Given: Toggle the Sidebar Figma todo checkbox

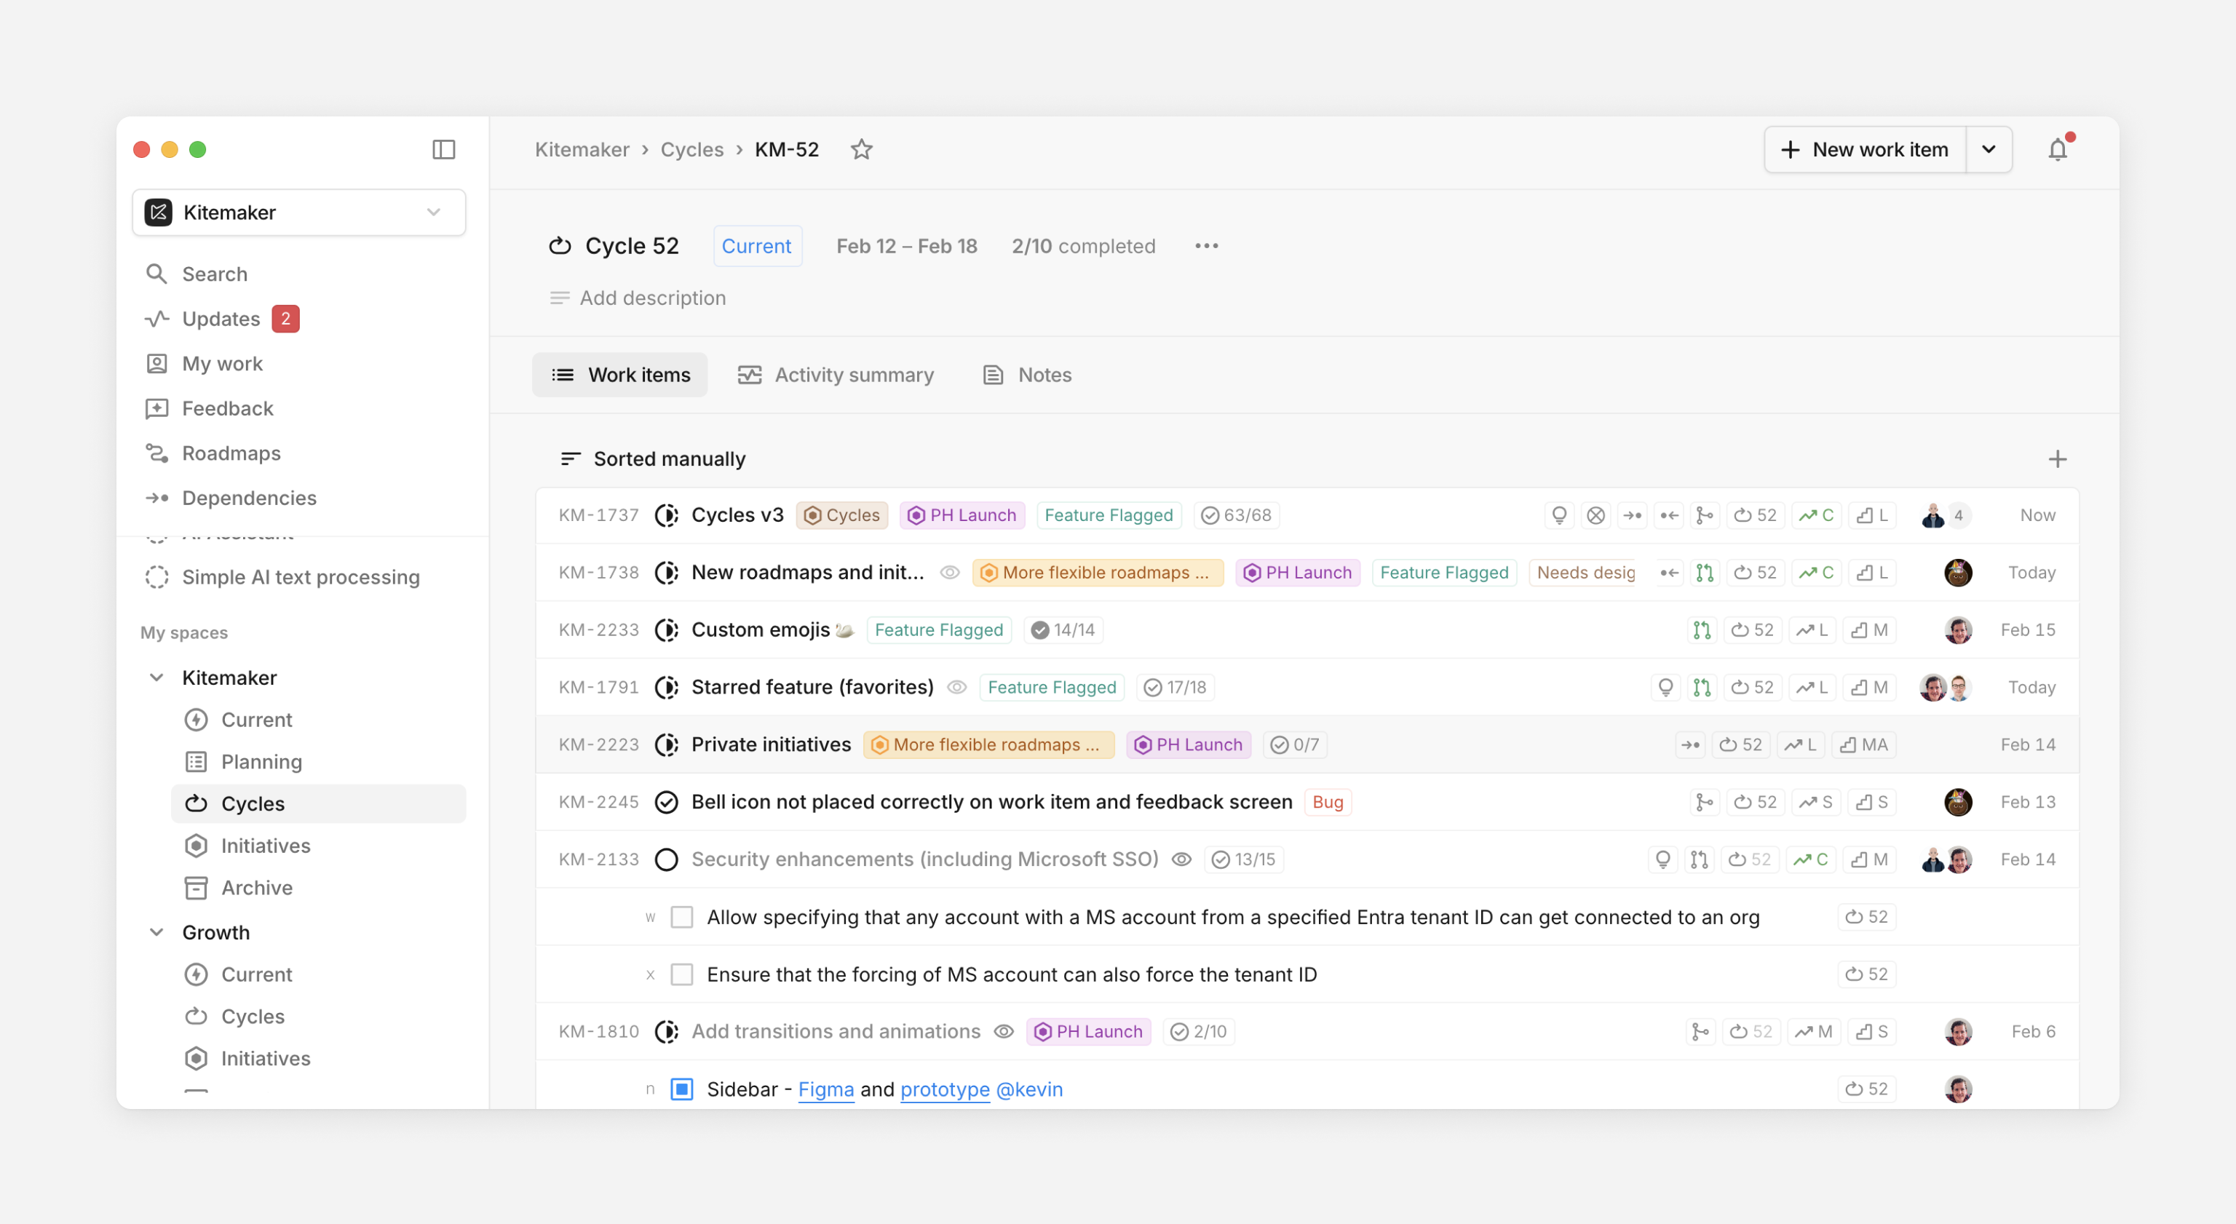Looking at the screenshot, I should point(682,1089).
